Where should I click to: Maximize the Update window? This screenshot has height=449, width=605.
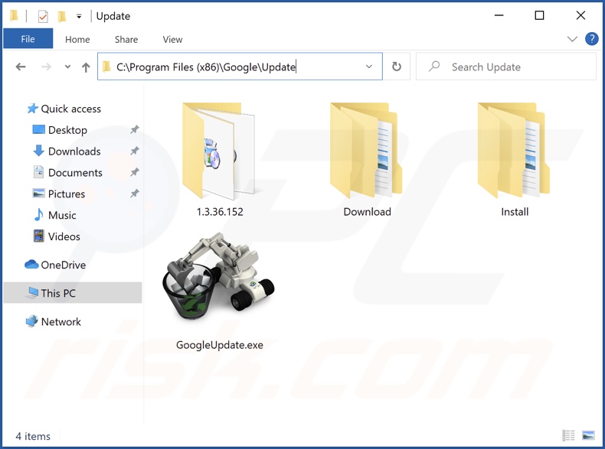tap(539, 15)
